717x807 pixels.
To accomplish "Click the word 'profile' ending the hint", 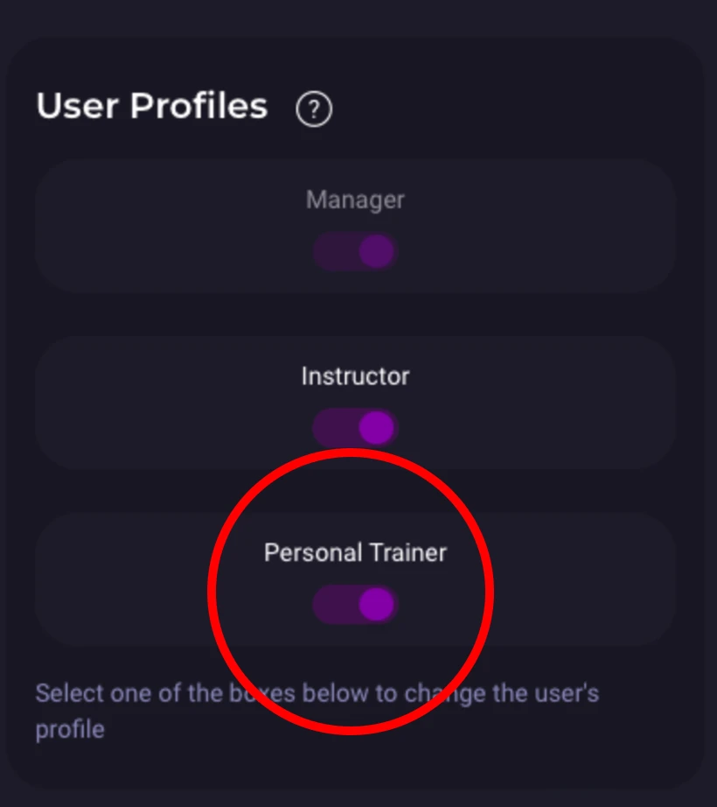I will point(70,729).
